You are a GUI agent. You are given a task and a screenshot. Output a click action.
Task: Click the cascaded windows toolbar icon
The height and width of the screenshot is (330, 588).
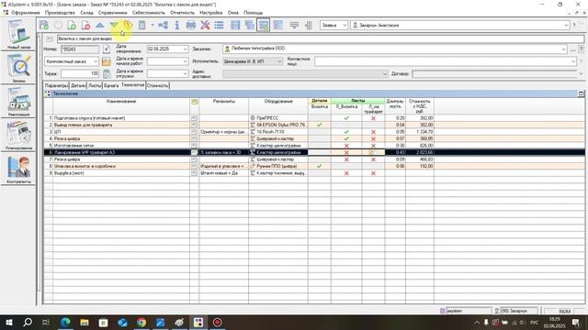point(249,25)
